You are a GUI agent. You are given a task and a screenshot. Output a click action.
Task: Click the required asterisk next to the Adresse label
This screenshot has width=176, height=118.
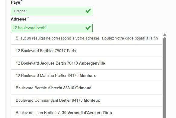pos(28,18)
